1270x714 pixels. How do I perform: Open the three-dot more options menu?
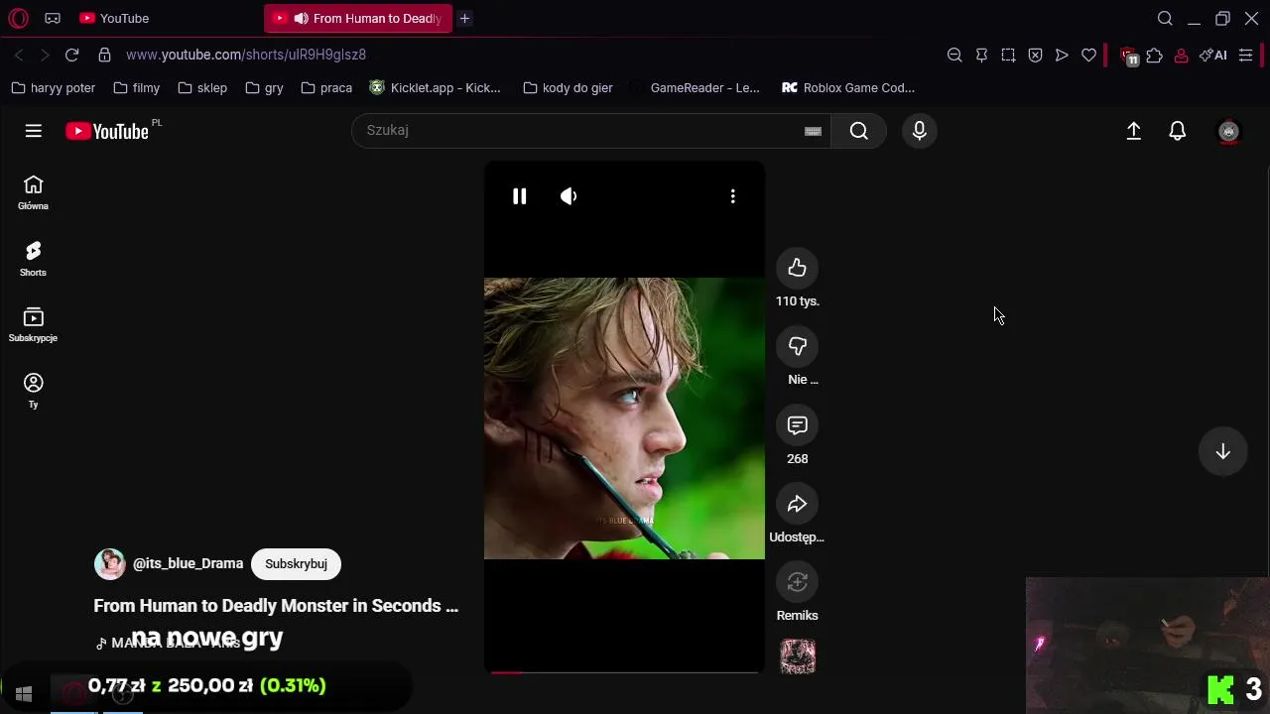tap(733, 196)
